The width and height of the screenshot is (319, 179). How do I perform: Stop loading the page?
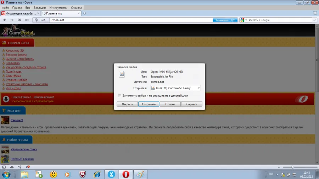coord(19,20)
